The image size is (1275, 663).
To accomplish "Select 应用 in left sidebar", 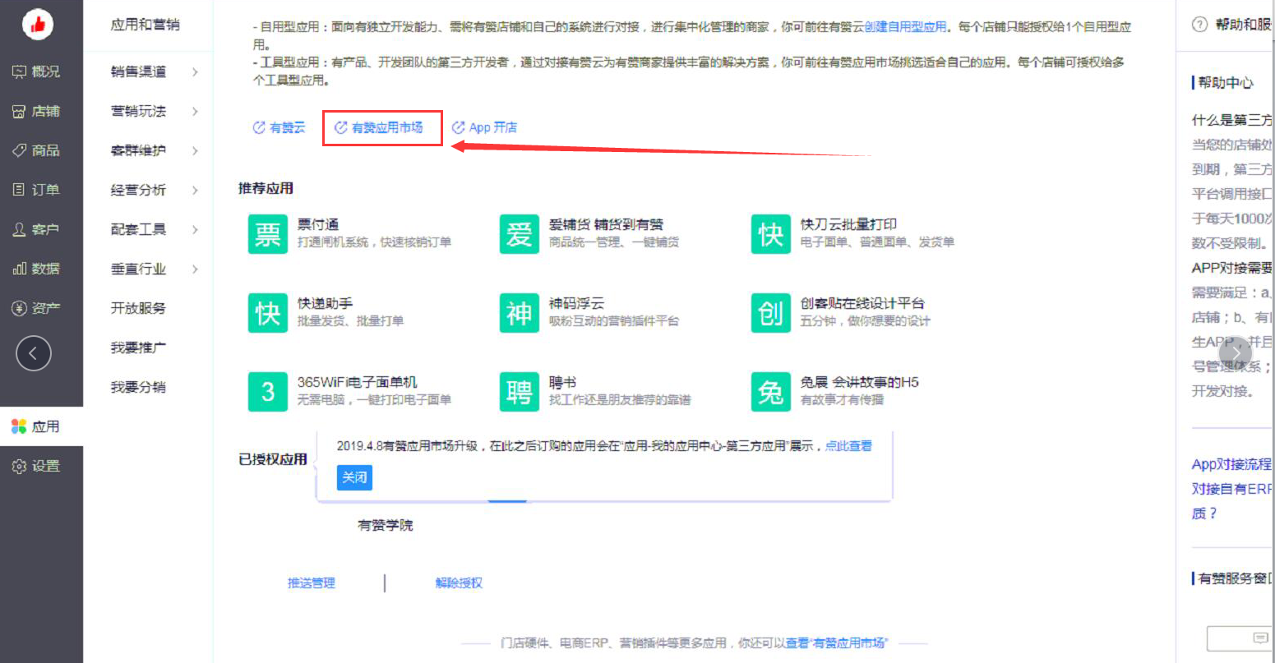I will click(41, 426).
